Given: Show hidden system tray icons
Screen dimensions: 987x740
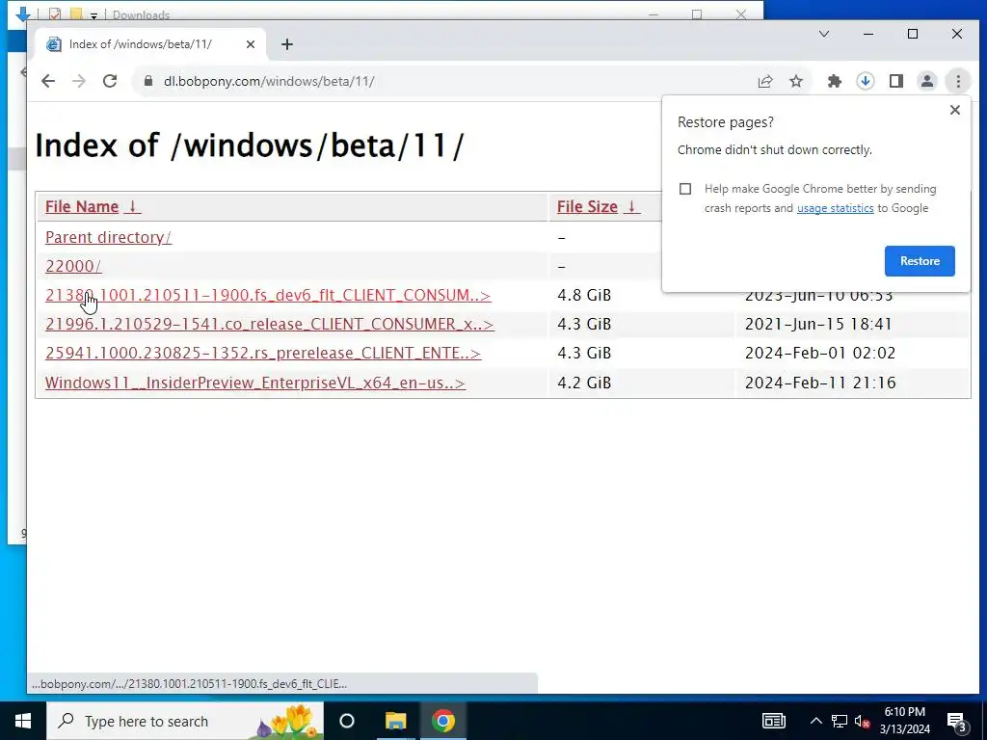Looking at the screenshot, I should click(x=815, y=721).
